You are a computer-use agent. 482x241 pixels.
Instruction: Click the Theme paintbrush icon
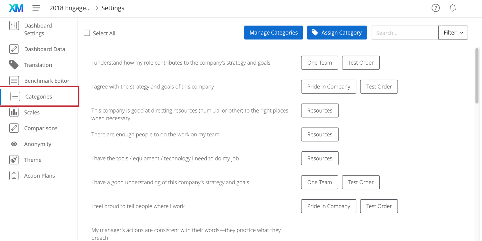14,160
